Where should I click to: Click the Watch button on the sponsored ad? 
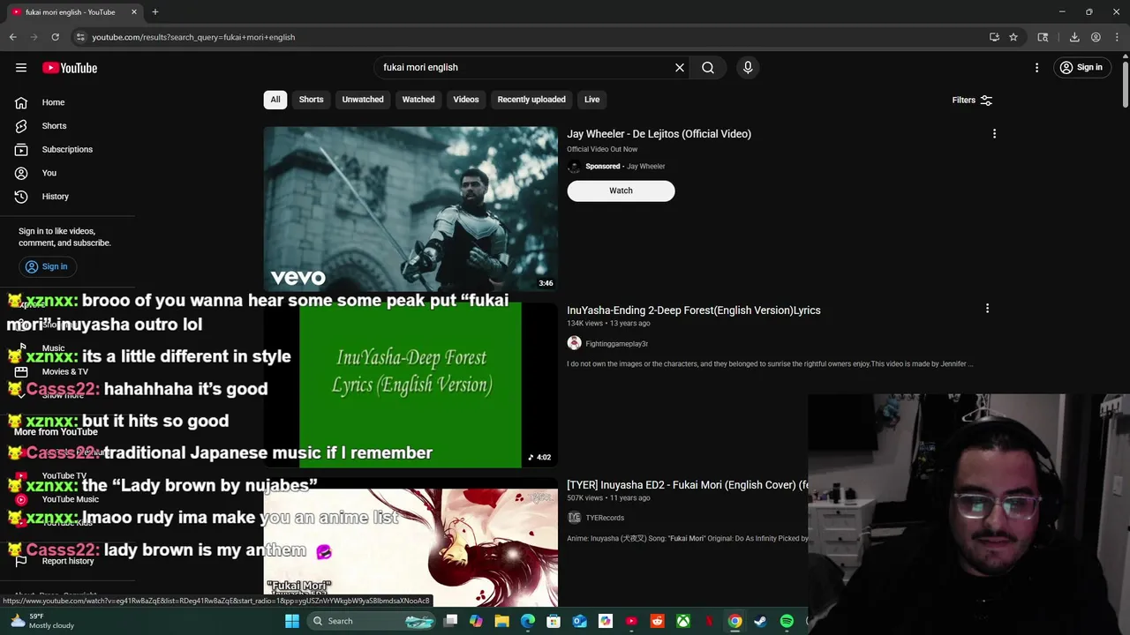(x=621, y=190)
